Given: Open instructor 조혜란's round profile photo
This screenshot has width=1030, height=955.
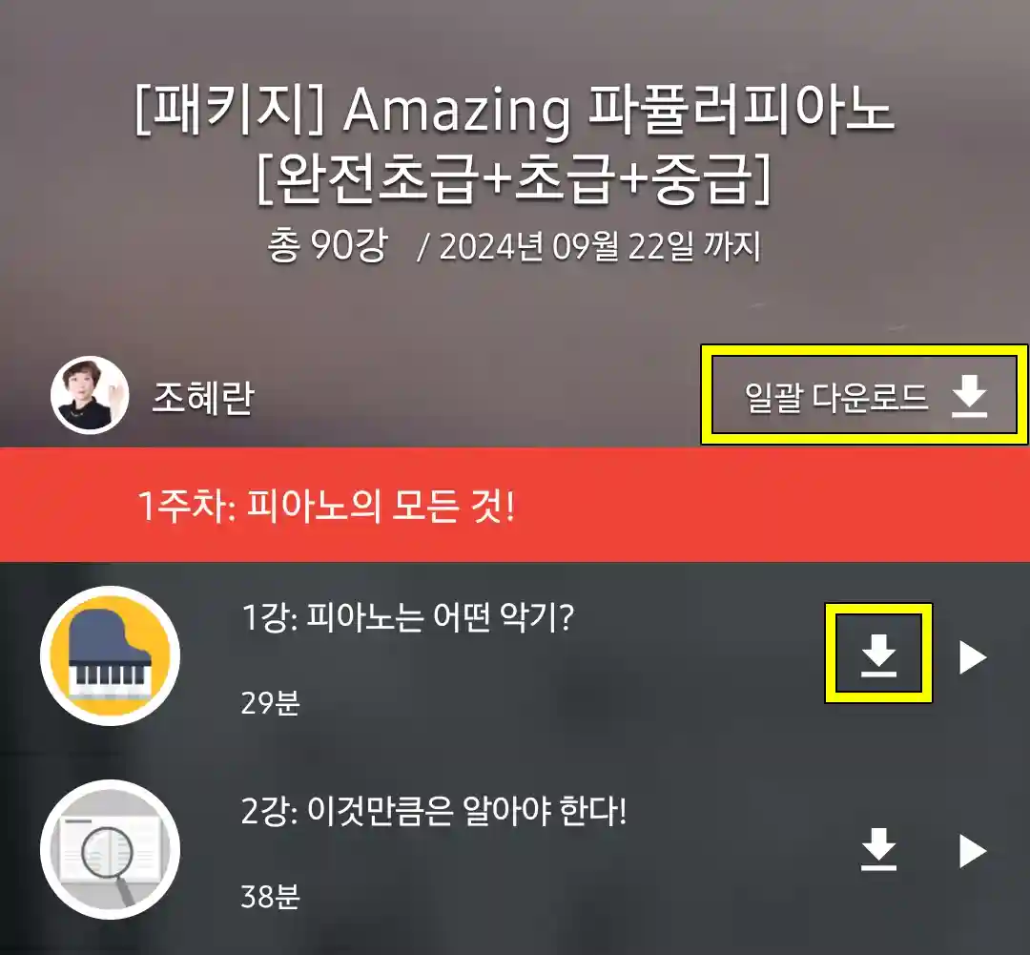Looking at the screenshot, I should [x=90, y=394].
